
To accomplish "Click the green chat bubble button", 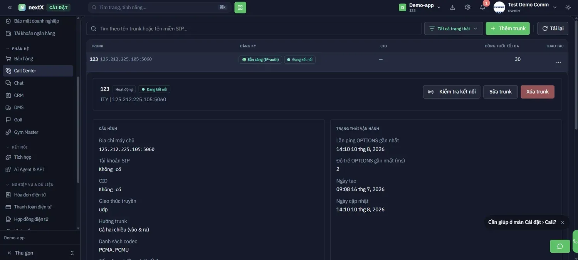I will point(560,246).
